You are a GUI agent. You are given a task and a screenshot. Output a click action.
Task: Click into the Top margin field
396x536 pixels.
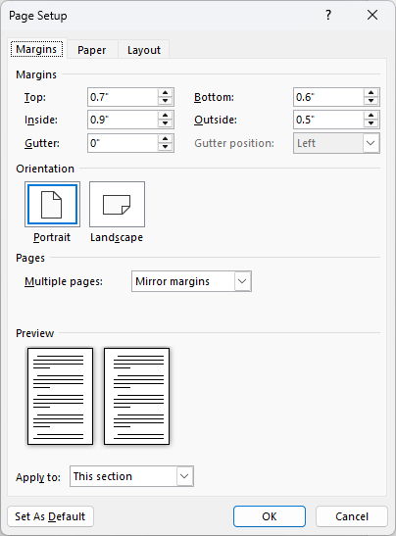tap(124, 97)
